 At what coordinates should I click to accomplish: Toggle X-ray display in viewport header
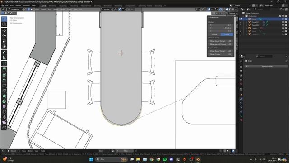tap(221, 9)
